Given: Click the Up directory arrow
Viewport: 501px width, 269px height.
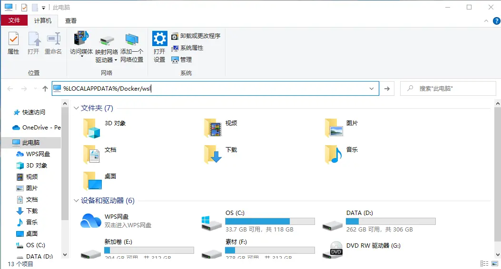Looking at the screenshot, I should click(45, 89).
